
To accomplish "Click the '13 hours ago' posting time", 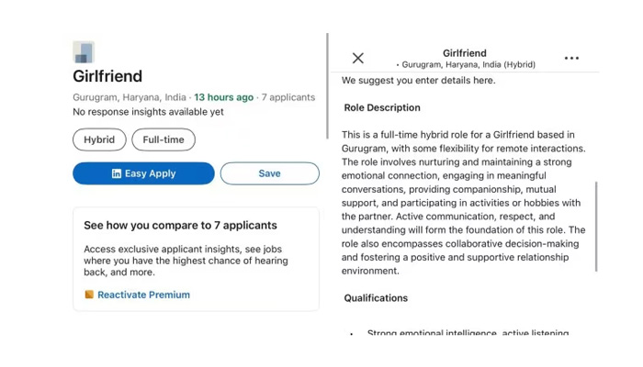I will click(x=224, y=97).
